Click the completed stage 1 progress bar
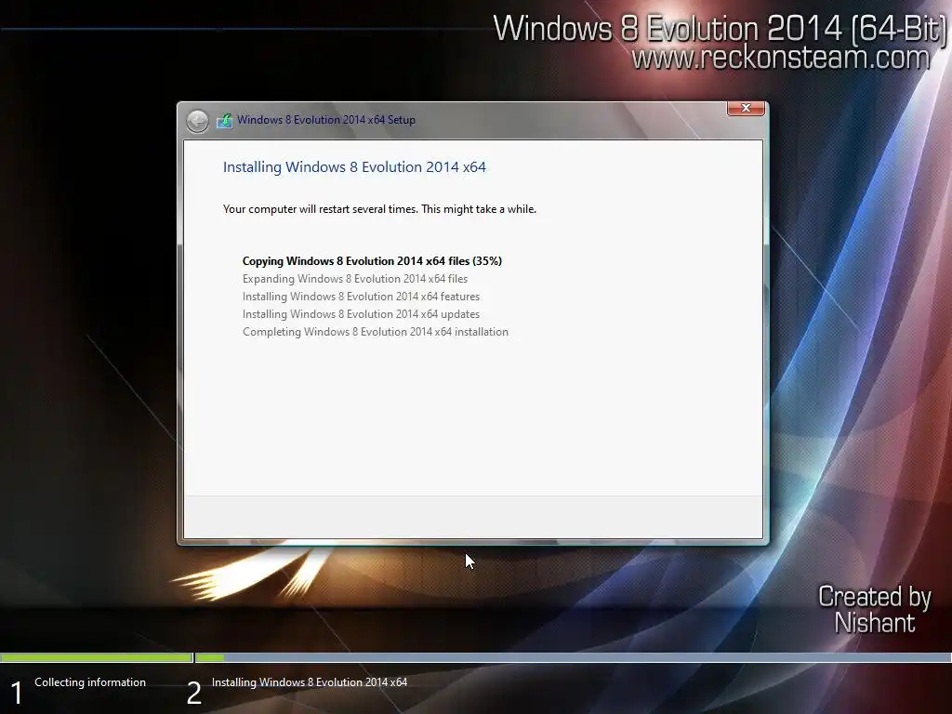The height and width of the screenshot is (714, 952). point(96,657)
